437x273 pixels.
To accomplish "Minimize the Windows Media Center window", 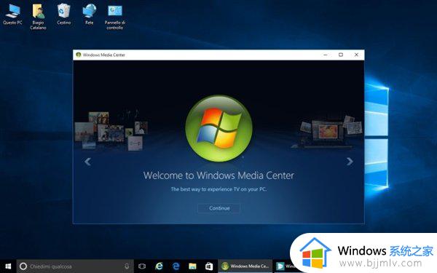I will (x=326, y=55).
